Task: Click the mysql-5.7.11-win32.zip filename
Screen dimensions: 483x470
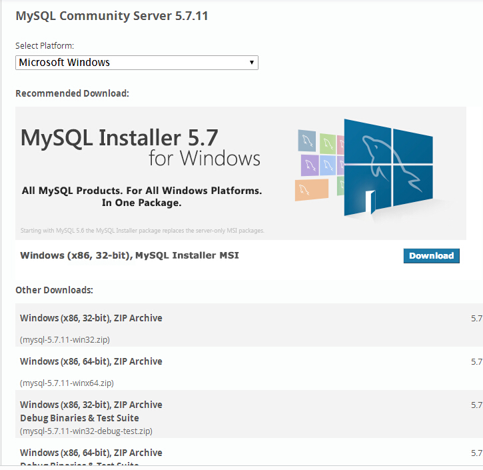Action: [x=65, y=339]
